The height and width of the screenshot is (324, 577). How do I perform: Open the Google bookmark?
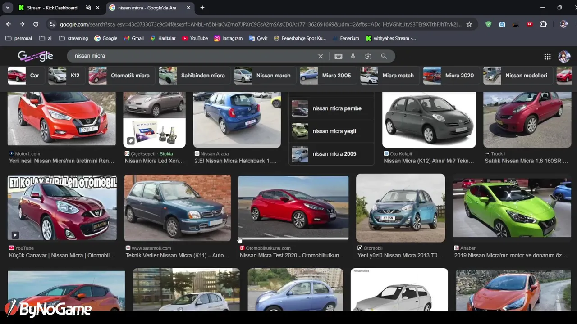105,38
